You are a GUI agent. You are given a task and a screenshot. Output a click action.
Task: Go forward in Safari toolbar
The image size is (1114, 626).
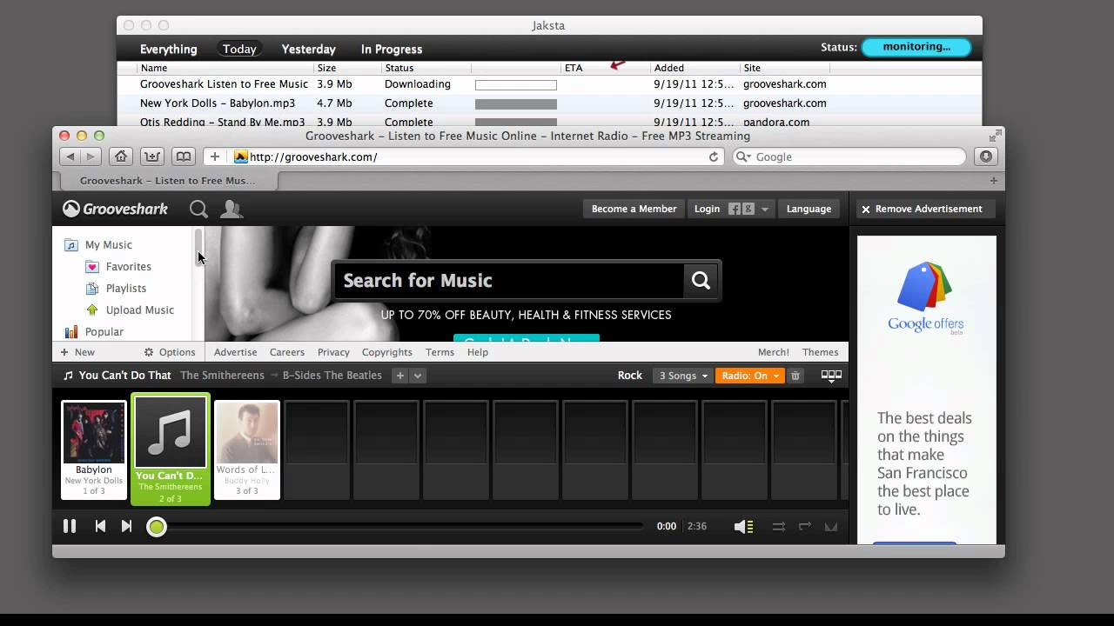click(x=91, y=156)
